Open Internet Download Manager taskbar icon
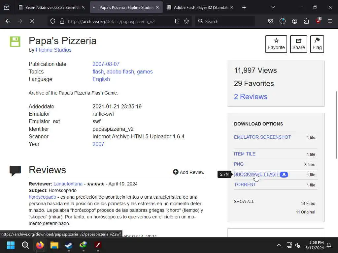Screen dimensions: 338x253 [x=84, y=245]
